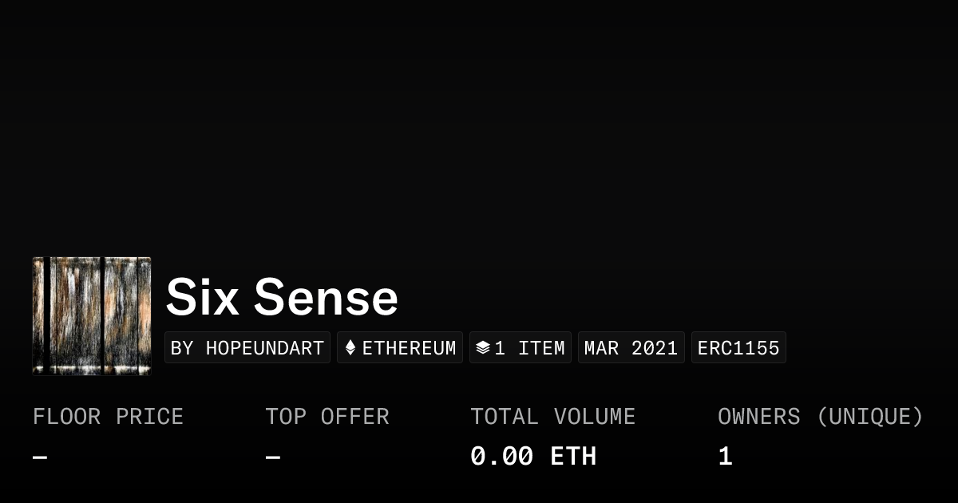Click the TOP OFFER label
958x503 pixels.
(x=327, y=417)
